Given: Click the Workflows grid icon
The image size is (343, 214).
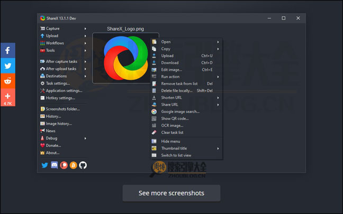Looking at the screenshot, I should coord(42,43).
